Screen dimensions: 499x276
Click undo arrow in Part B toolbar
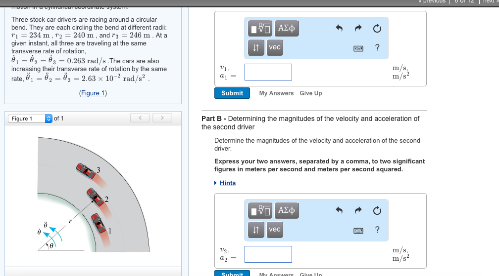coord(339,211)
